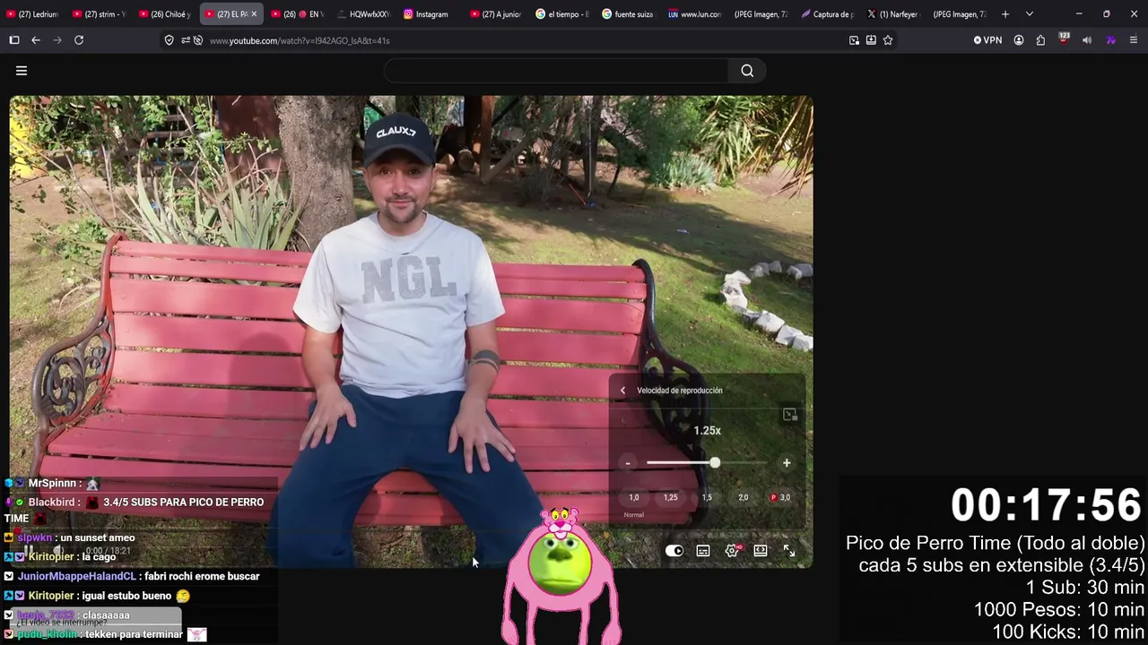Switch to the fuente suiza Google tab
The image size is (1148, 645).
(x=629, y=14)
